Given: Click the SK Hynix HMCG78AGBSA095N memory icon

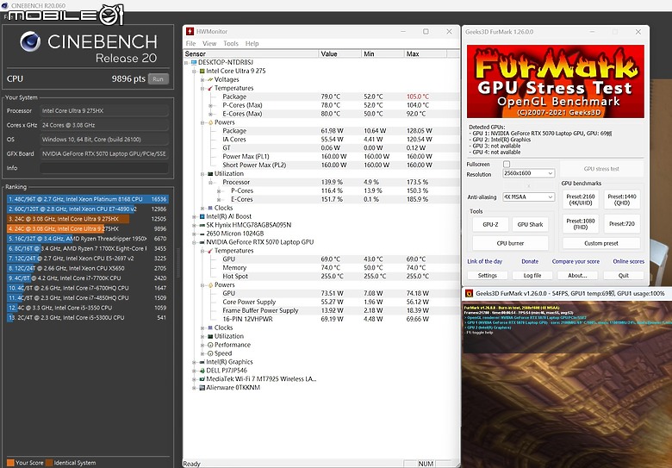Looking at the screenshot, I should coord(202,225).
